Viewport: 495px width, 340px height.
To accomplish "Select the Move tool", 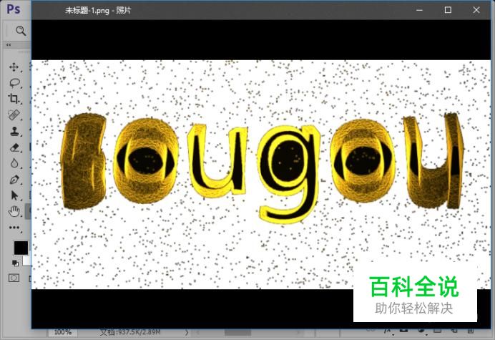I will [14, 67].
